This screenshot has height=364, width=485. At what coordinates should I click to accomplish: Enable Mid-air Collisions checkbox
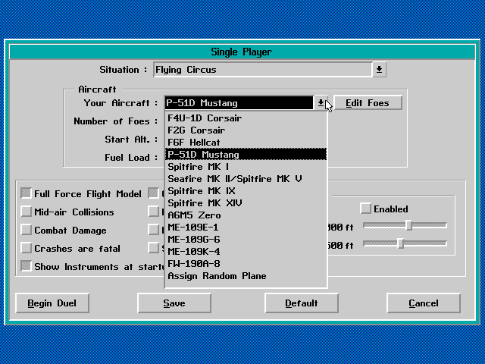[x=26, y=212]
